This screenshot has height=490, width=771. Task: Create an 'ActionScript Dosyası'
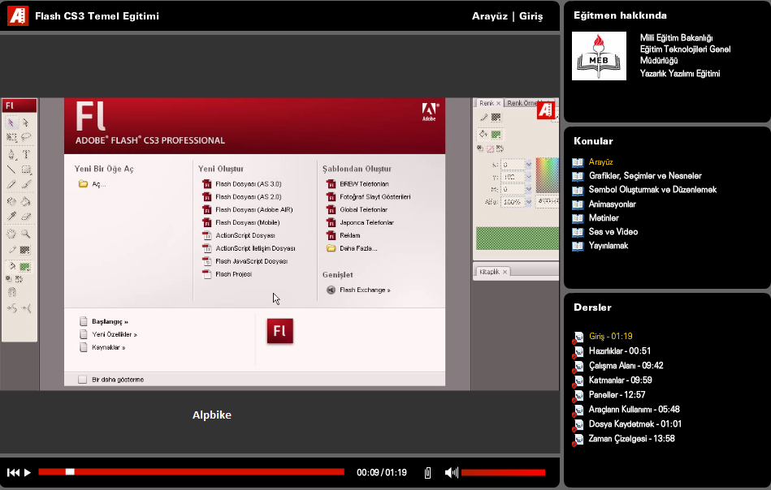pos(239,236)
